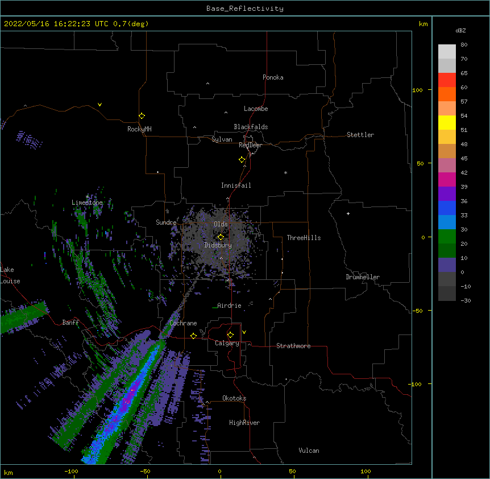Image resolution: width=490 pixels, height=479 pixels.
Task: Pick the orange 57–60 dBZ legend swatch
Action: (447, 94)
